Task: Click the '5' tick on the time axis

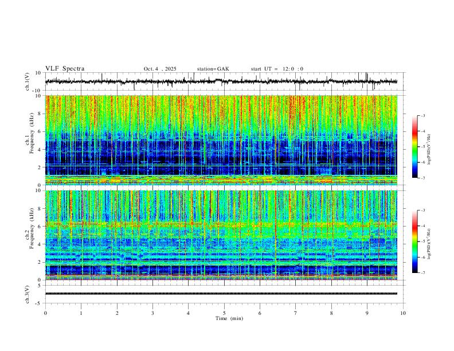Action: coord(224,313)
